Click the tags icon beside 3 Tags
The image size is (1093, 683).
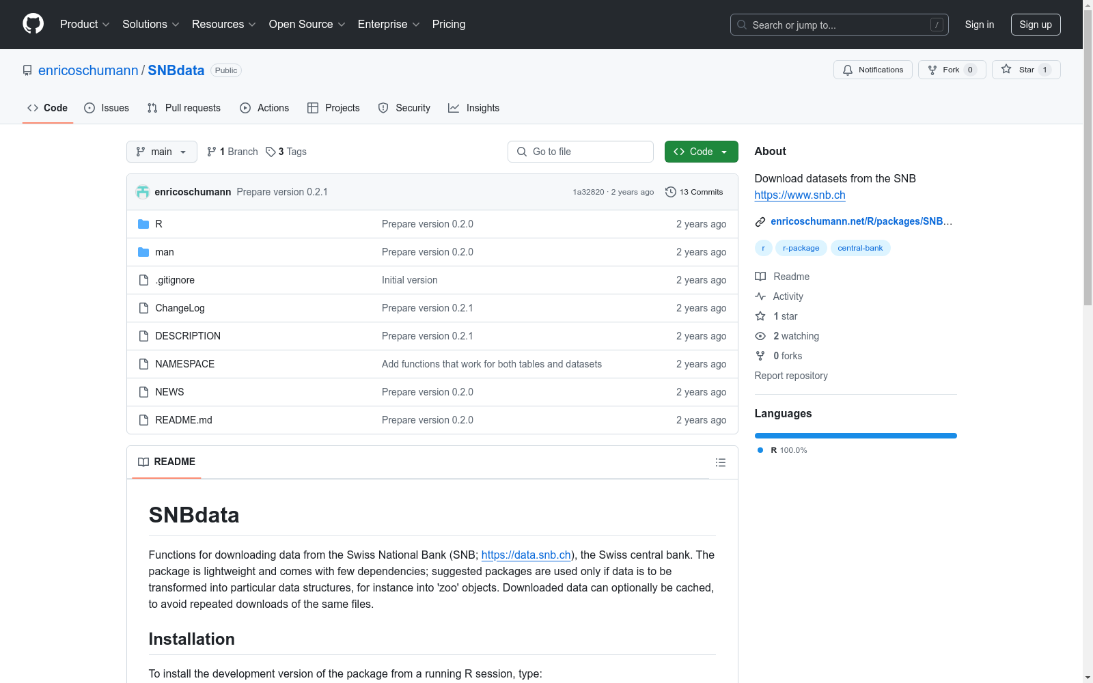[x=271, y=152]
